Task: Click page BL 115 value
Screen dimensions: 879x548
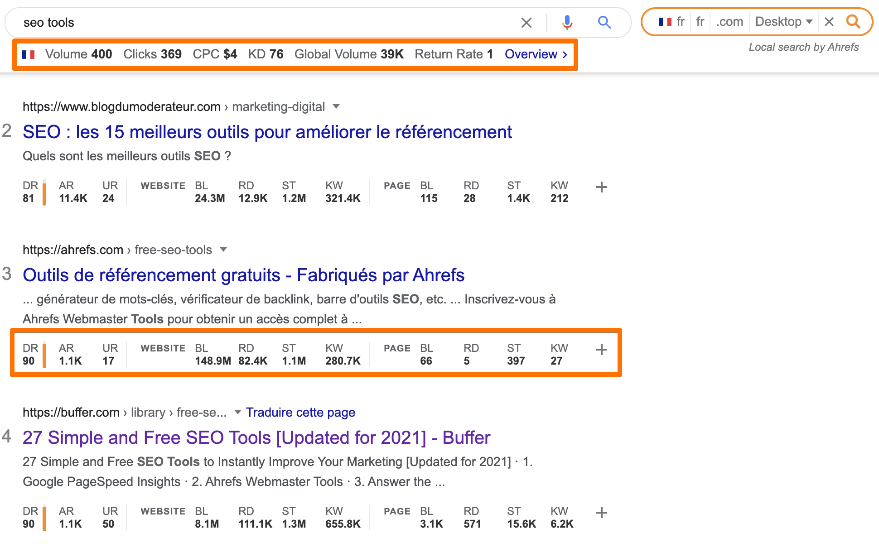Action: click(x=429, y=198)
